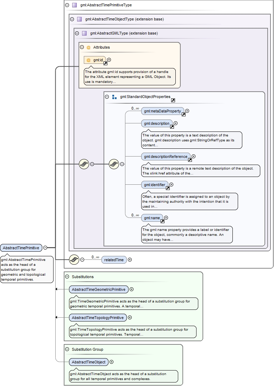This screenshot has width=274, height=386.
Task: Expand AbstractTimeTopologyPrimitive substitution
Action: [x=130, y=318]
